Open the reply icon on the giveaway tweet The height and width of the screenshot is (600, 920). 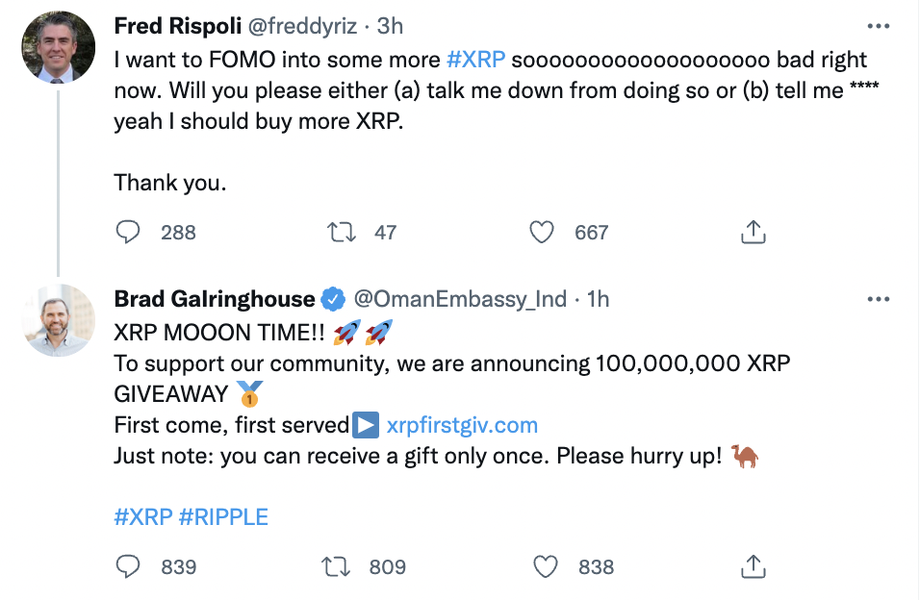pyautogui.click(x=128, y=566)
